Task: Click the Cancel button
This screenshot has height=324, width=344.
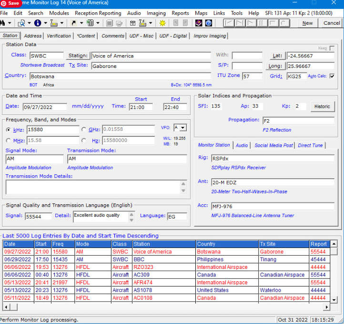Action: coord(332,23)
